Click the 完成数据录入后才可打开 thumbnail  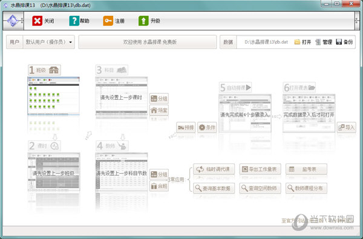309,113
